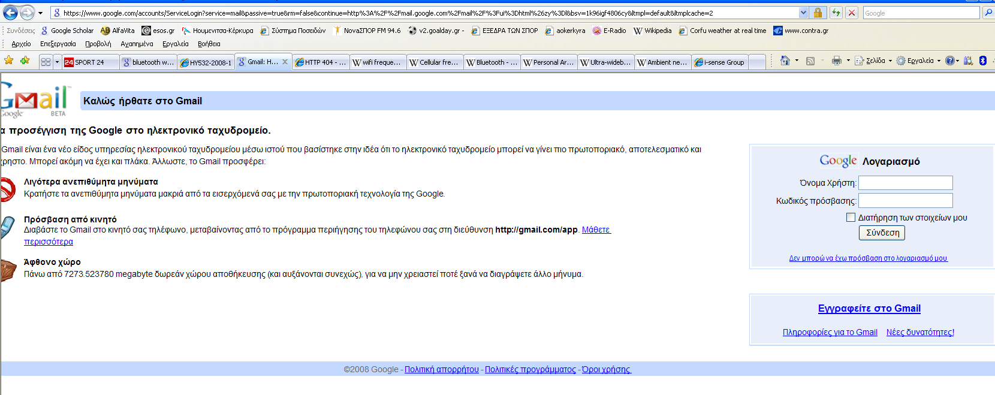Expand the tab list dropdown arrow
The height and width of the screenshot is (395, 995).
pos(58,62)
